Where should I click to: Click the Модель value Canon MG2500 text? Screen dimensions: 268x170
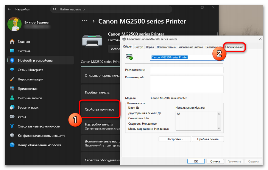coord(169,98)
